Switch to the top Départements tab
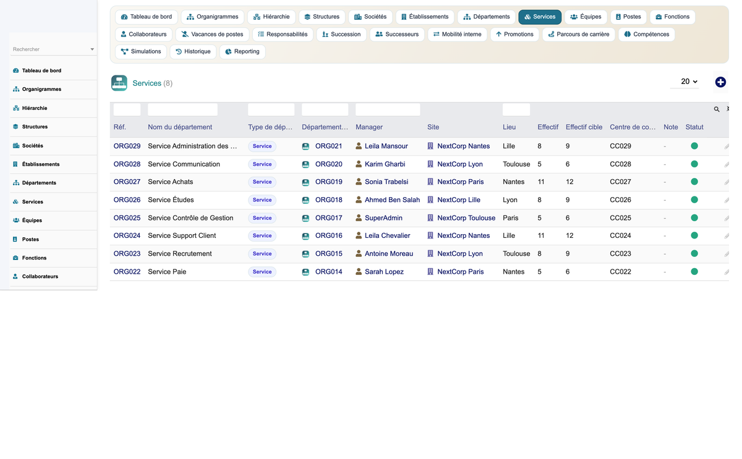The image size is (742, 459). [487, 17]
